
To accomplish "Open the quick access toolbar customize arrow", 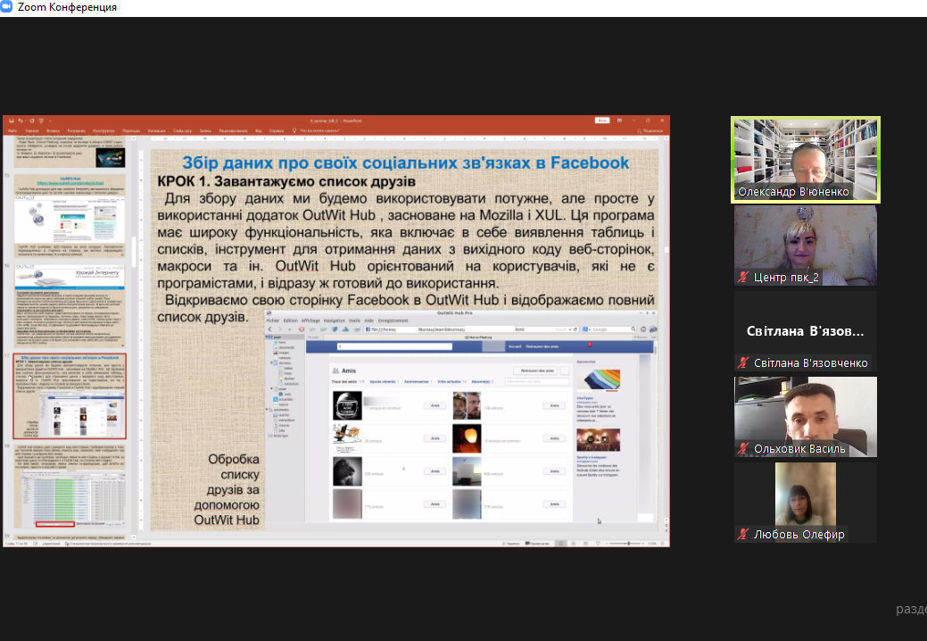I will tap(50, 121).
